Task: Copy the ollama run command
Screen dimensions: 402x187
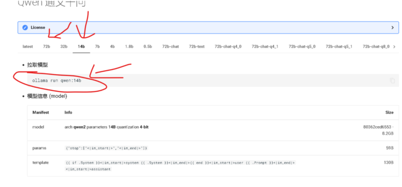Action: pos(392,81)
